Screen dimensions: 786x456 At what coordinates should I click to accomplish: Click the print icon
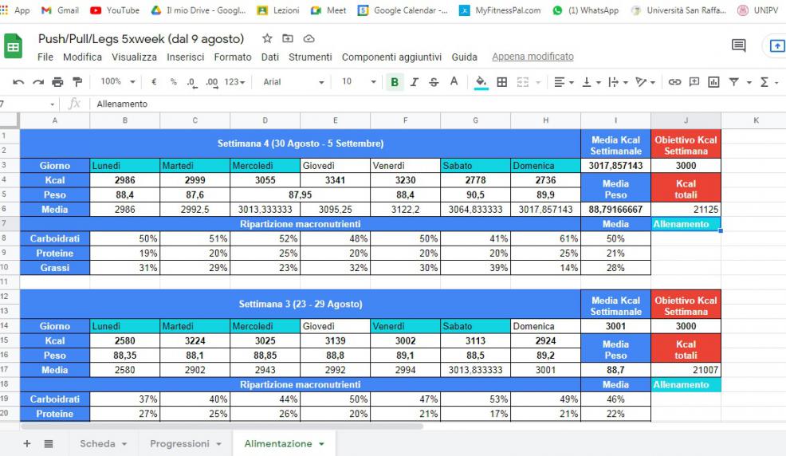57,81
